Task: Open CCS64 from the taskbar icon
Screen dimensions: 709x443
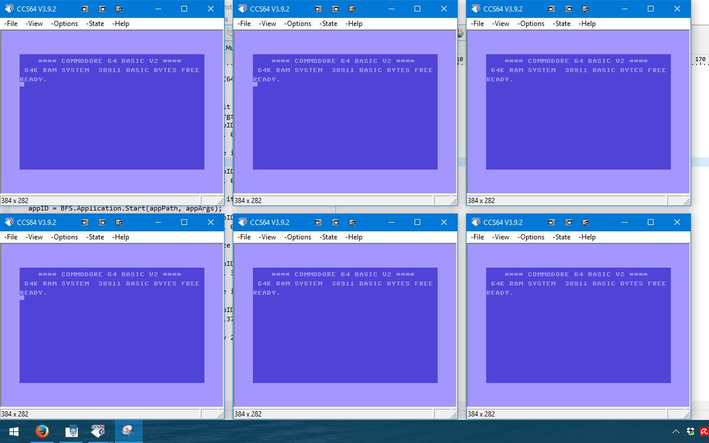Action: pos(98,431)
